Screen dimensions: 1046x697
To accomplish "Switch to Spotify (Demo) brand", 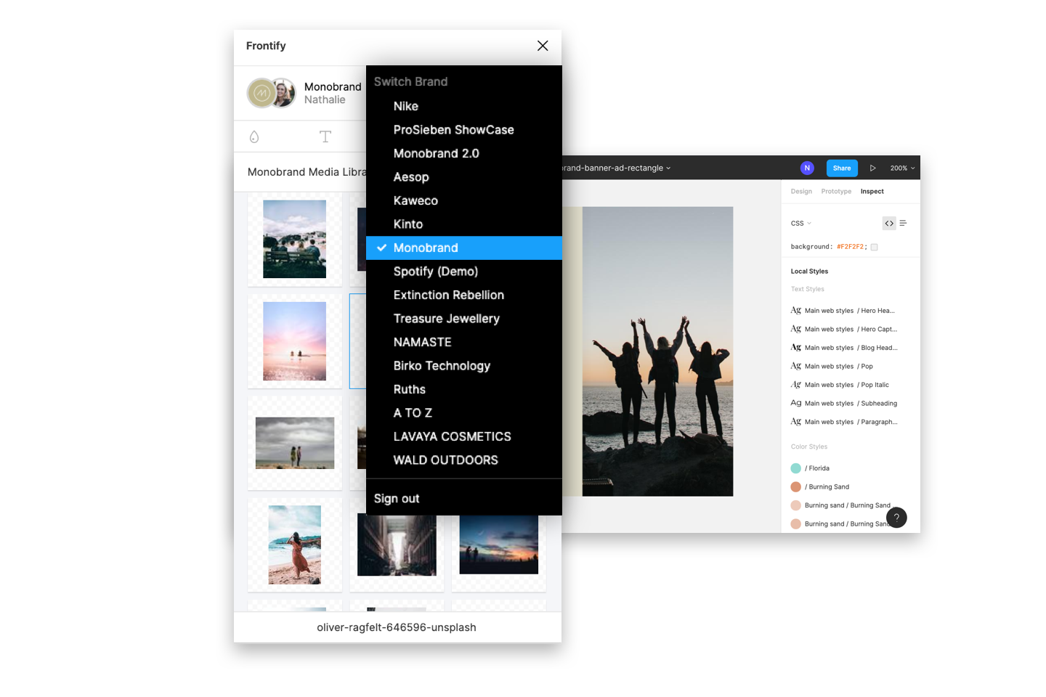I will [464, 272].
